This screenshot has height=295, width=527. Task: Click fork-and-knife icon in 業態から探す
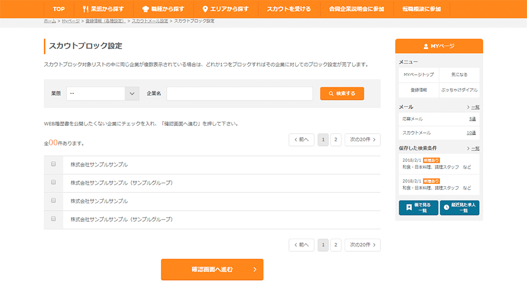[x=86, y=9]
